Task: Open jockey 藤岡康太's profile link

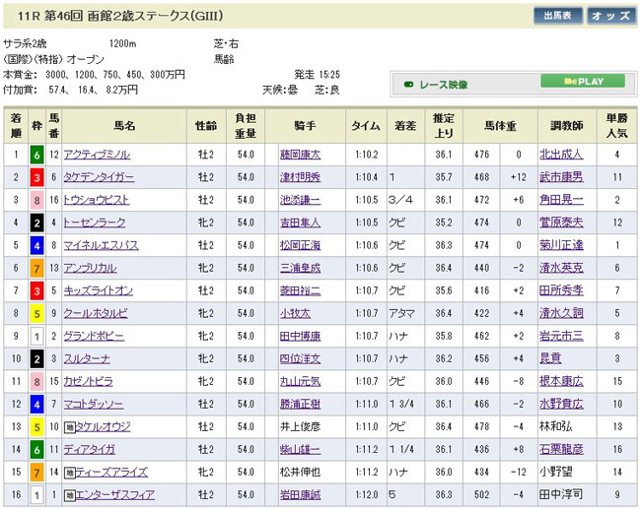Action: (x=301, y=155)
